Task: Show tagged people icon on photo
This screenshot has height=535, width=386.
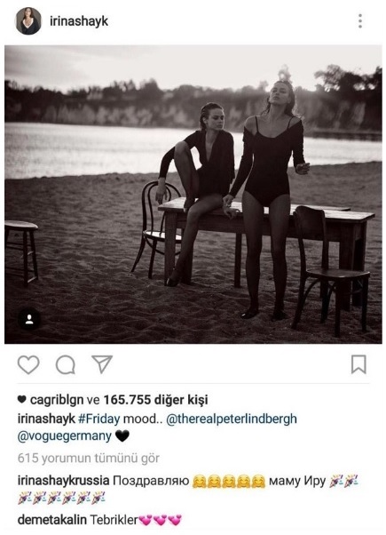Action: click(x=29, y=319)
